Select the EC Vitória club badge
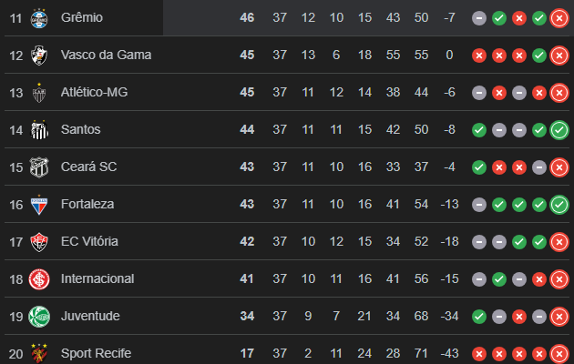Viewport: 574px width, 364px height. (x=39, y=241)
